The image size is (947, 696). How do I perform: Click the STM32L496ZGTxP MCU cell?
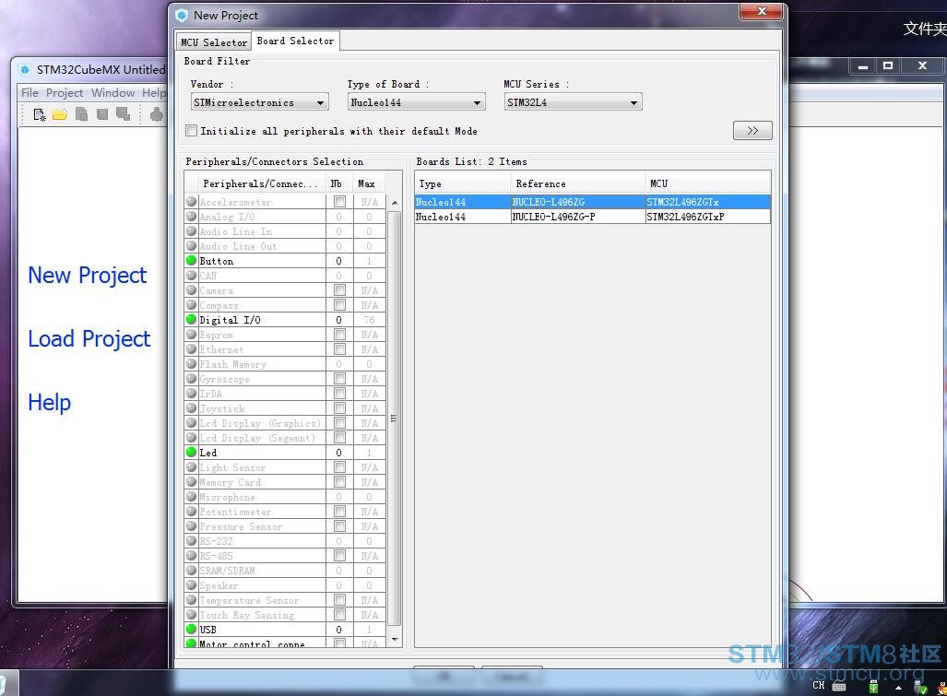708,216
